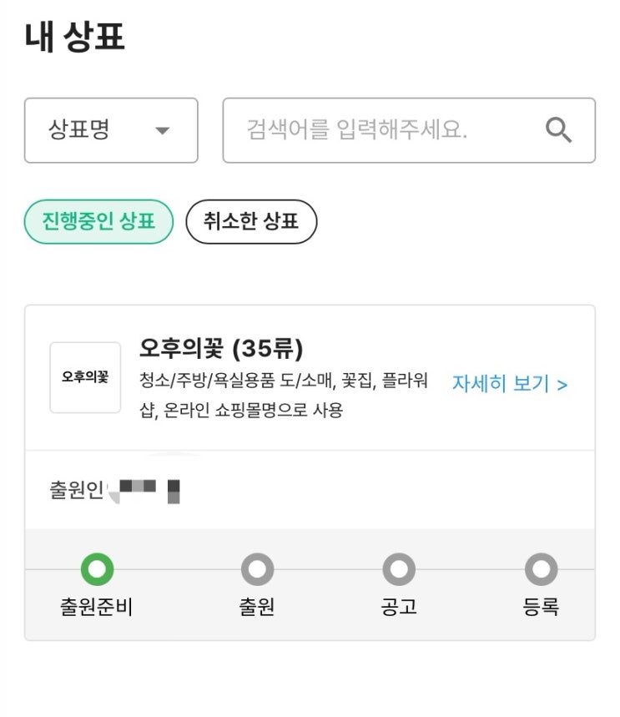
Task: Click the 오후의꽃 trademark logo thumbnail
Action: pyautogui.click(x=85, y=377)
